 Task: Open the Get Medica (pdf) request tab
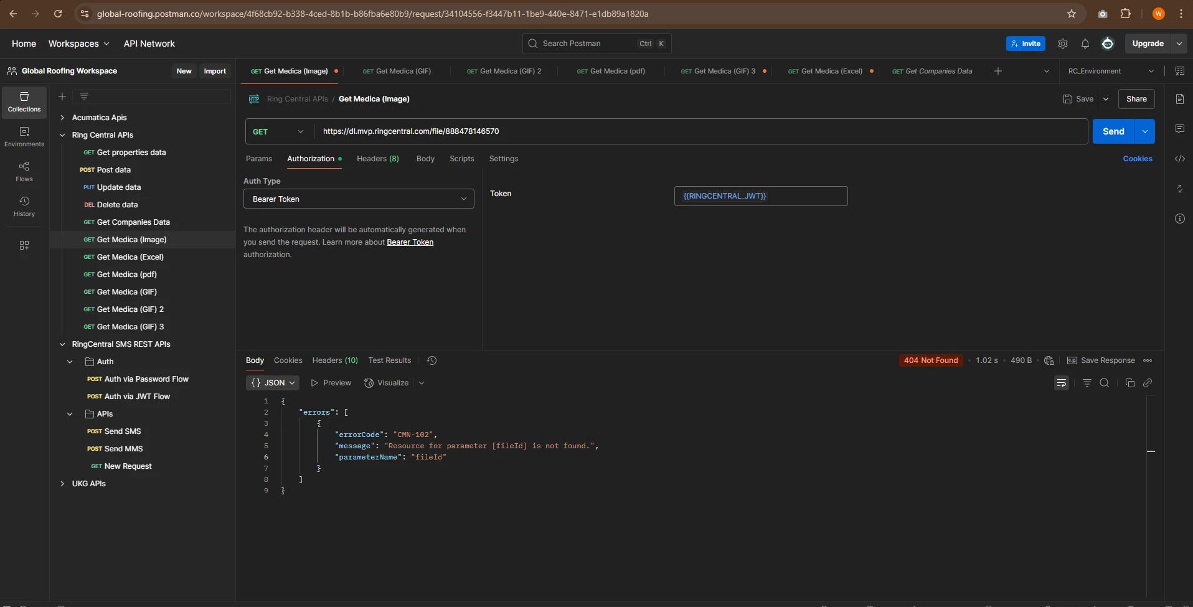click(x=611, y=71)
